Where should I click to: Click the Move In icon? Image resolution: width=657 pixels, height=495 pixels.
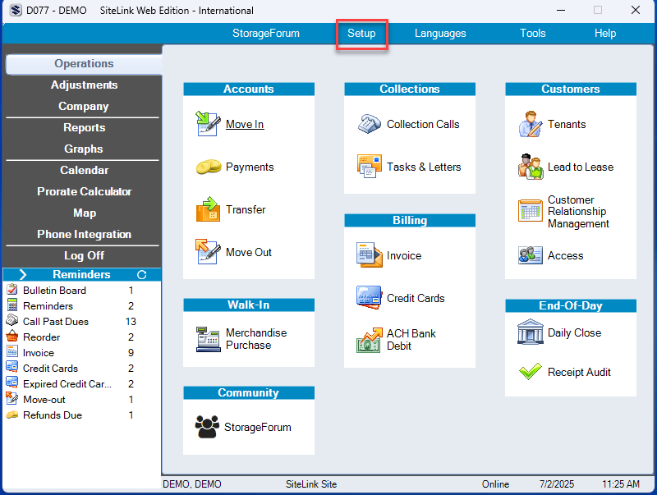(x=208, y=123)
